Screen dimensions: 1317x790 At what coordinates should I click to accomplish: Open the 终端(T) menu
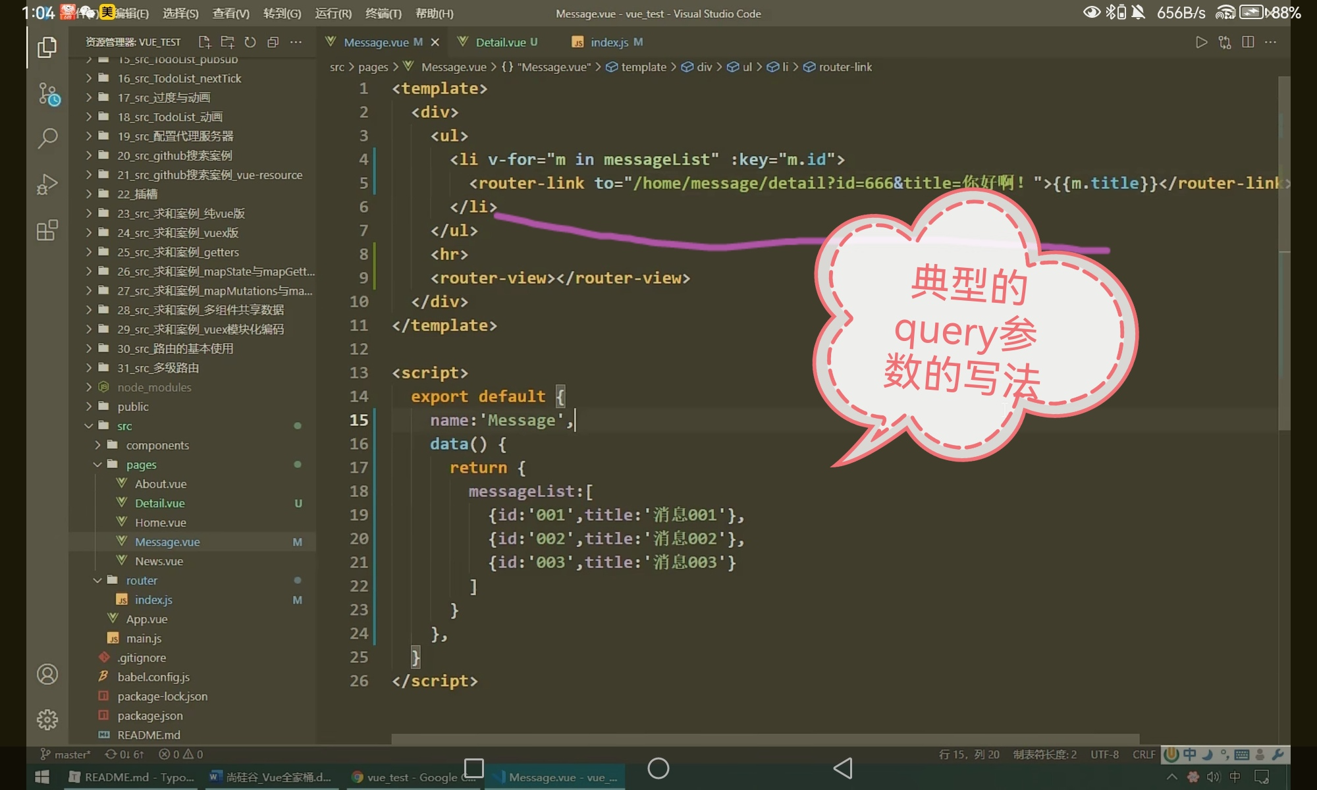(383, 13)
